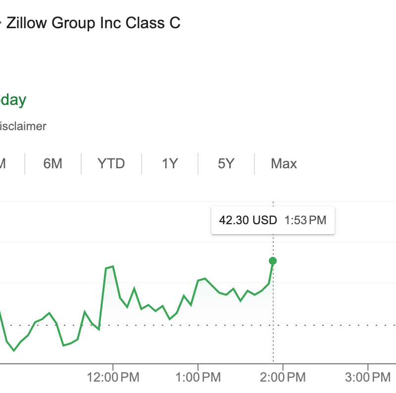The height and width of the screenshot is (393, 396).
Task: Click the partially visible tab left of 6M
Action: [5, 164]
